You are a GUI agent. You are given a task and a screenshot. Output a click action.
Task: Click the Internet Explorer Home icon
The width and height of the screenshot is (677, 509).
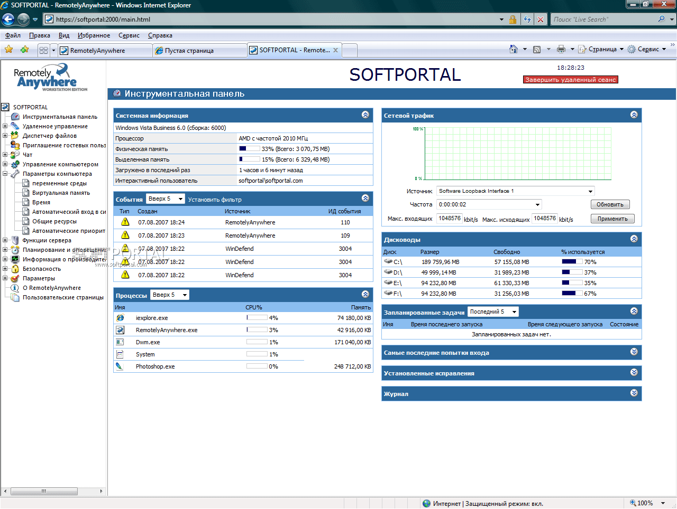click(x=513, y=49)
